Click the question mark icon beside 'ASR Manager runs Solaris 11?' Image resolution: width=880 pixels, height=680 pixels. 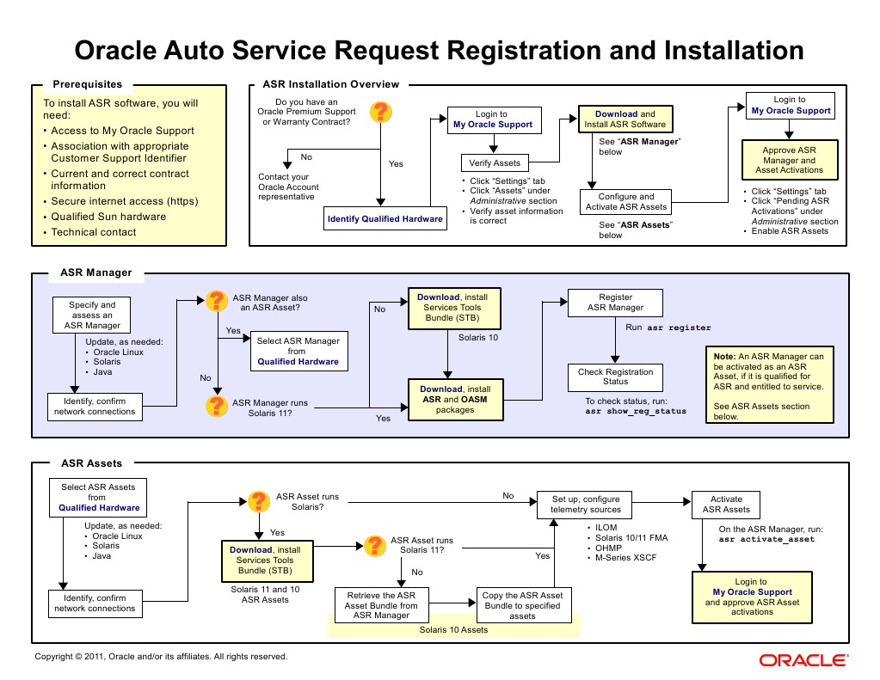(216, 407)
